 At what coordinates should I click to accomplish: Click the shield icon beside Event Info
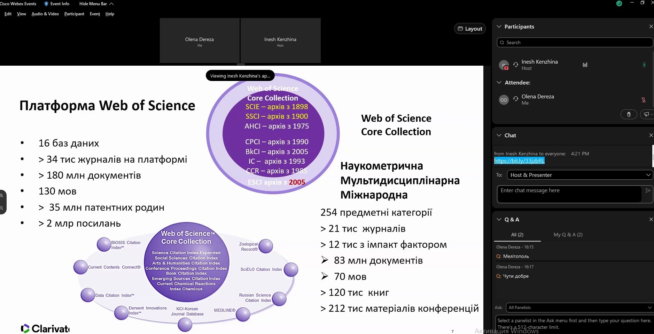tap(46, 4)
